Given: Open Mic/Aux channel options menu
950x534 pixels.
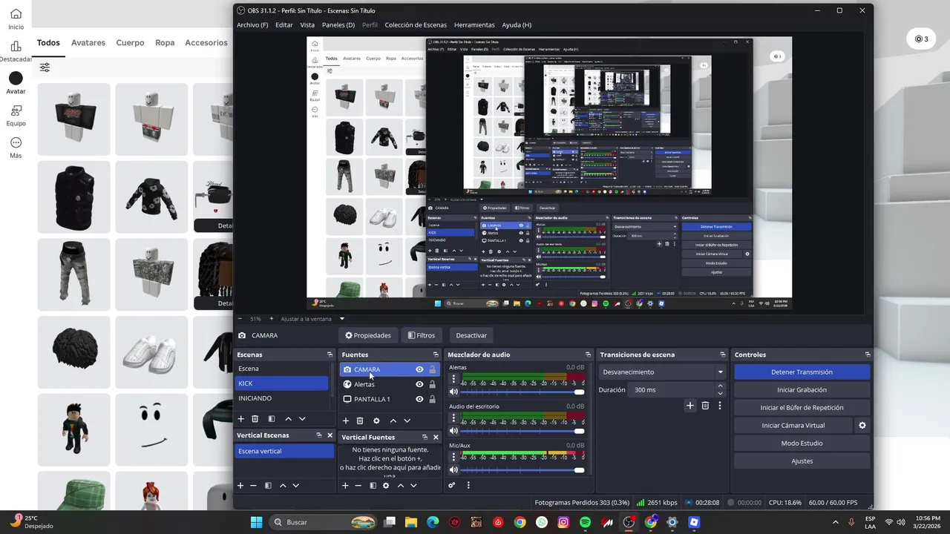Looking at the screenshot, I should coord(453,457).
